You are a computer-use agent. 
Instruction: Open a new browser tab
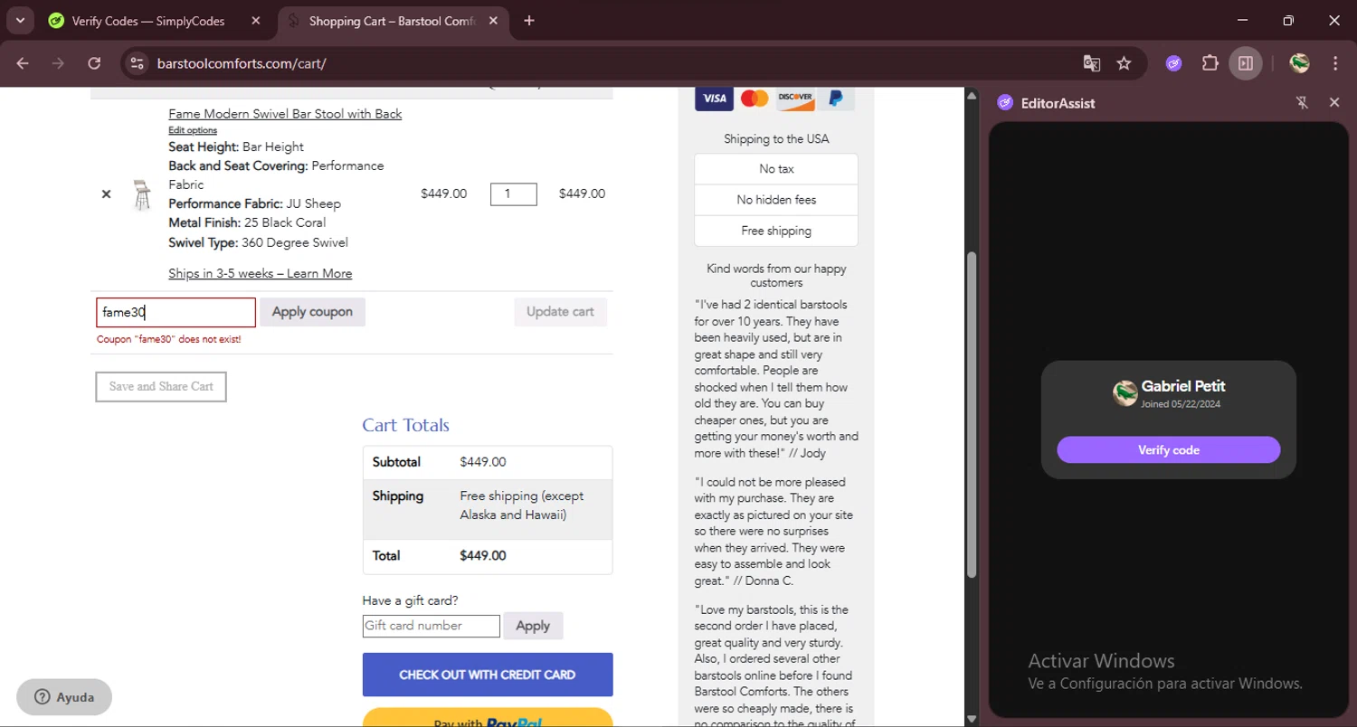[x=529, y=21]
